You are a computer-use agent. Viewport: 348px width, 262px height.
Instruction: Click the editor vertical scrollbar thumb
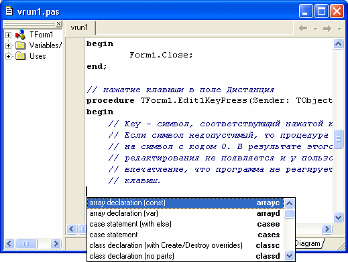[338, 139]
